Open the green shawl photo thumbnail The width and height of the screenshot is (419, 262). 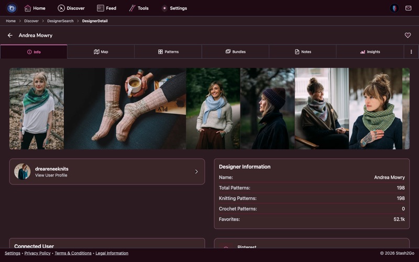click(37, 108)
